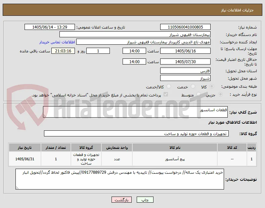
Task: Click the response deadline time 14:00 field
Action: coord(134,51)
